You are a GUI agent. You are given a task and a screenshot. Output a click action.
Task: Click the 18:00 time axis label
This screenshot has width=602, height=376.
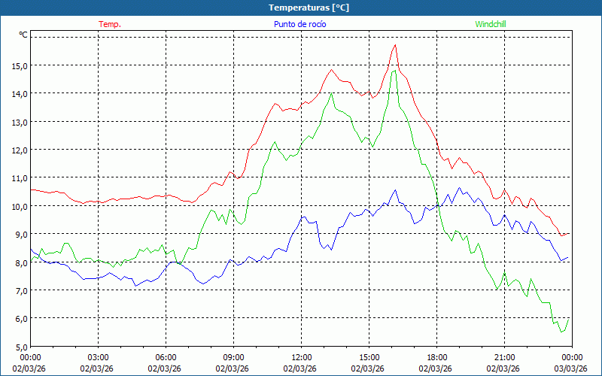coord(436,357)
